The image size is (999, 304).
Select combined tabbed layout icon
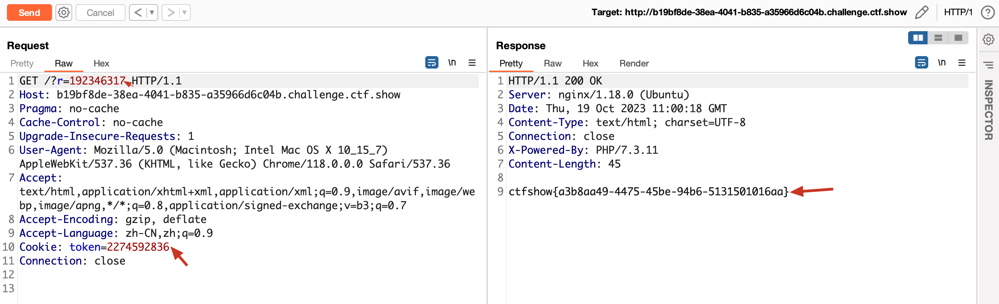pyautogui.click(x=958, y=37)
